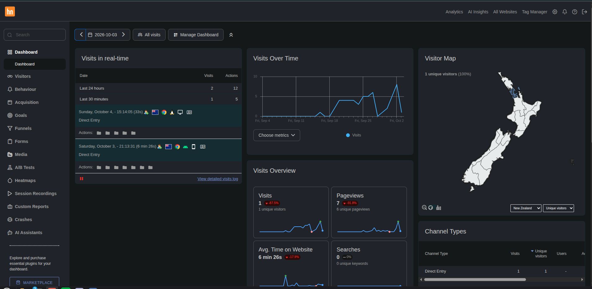
Task: Sort Channel Types by Visits column
Action: [515, 254]
